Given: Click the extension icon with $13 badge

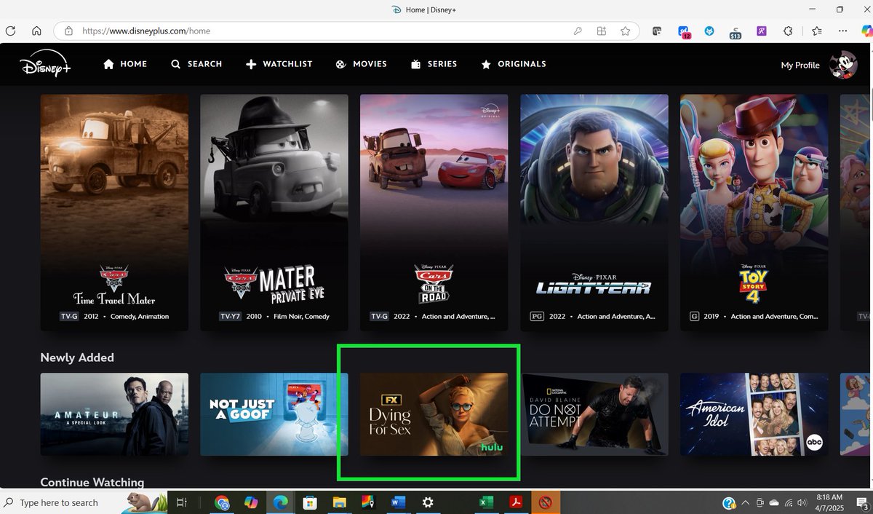Looking at the screenshot, I should (x=735, y=31).
